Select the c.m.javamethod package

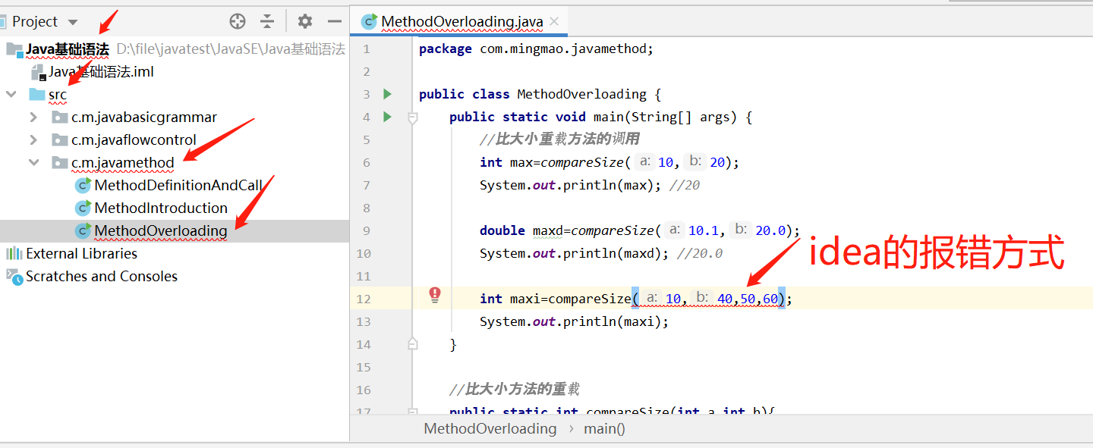point(122,163)
